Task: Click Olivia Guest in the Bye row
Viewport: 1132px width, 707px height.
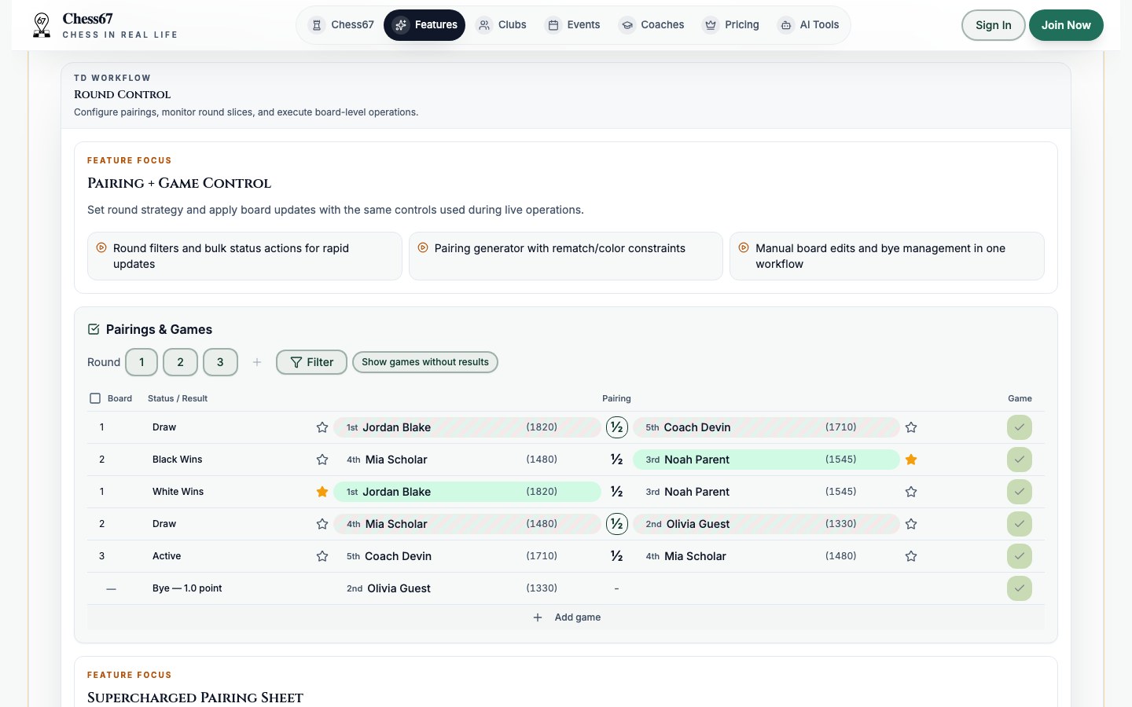Action: coord(399,588)
